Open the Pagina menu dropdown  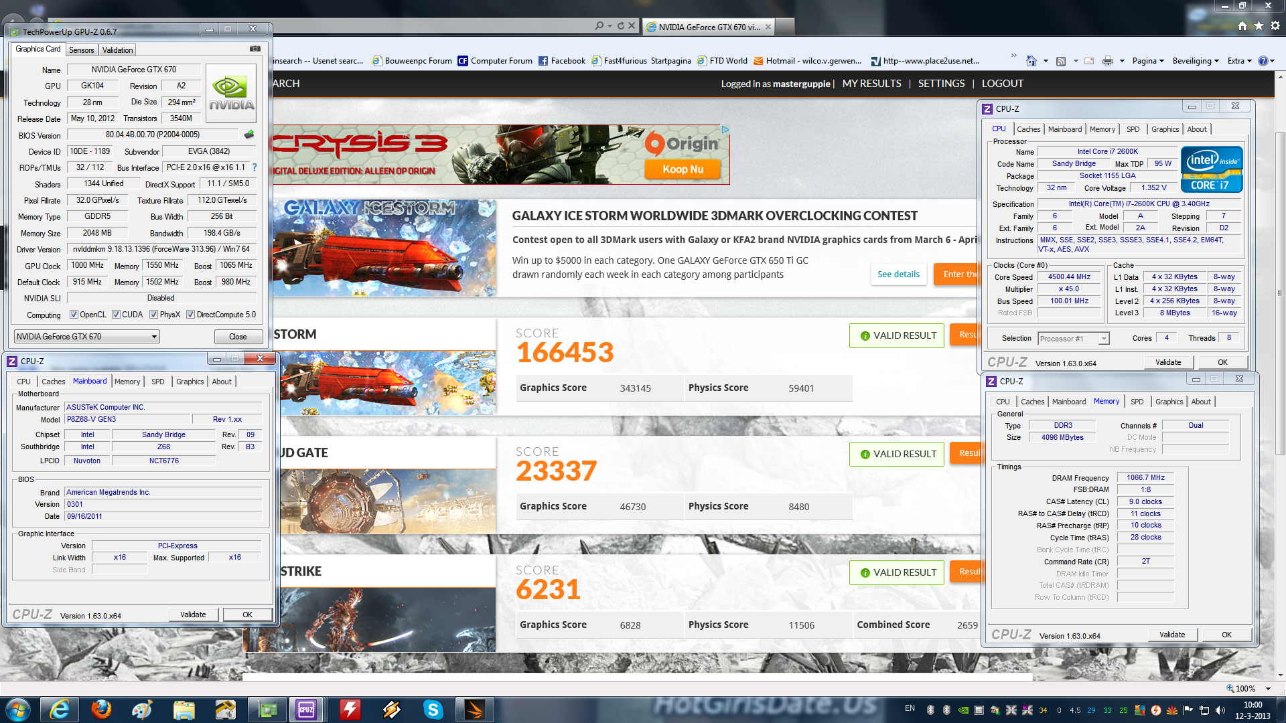point(1148,61)
